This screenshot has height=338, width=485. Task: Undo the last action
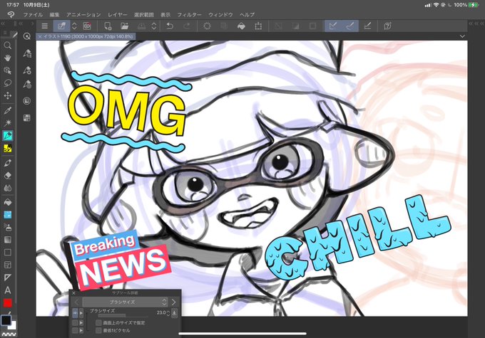coord(170,26)
